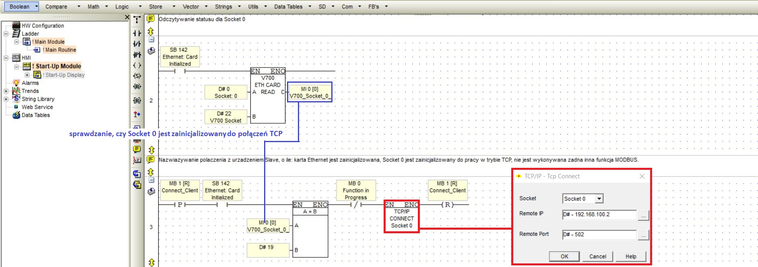The height and width of the screenshot is (267, 758).
Task: Click the stacked layers icon beside rung 2
Action: (151, 51)
